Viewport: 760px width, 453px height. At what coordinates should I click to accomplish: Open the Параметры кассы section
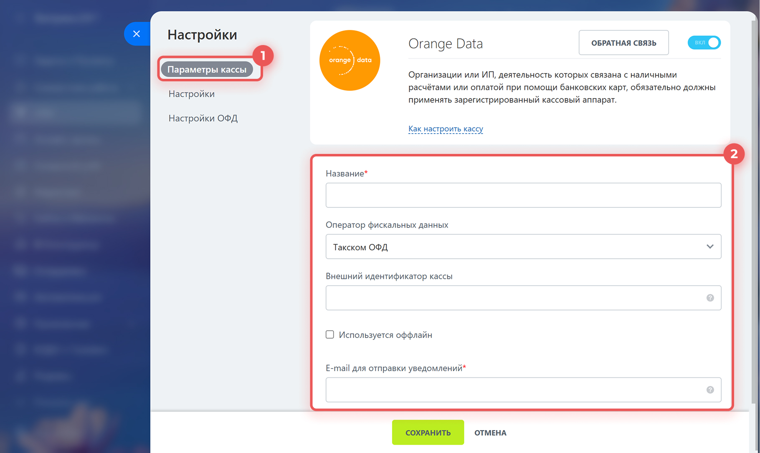click(207, 69)
